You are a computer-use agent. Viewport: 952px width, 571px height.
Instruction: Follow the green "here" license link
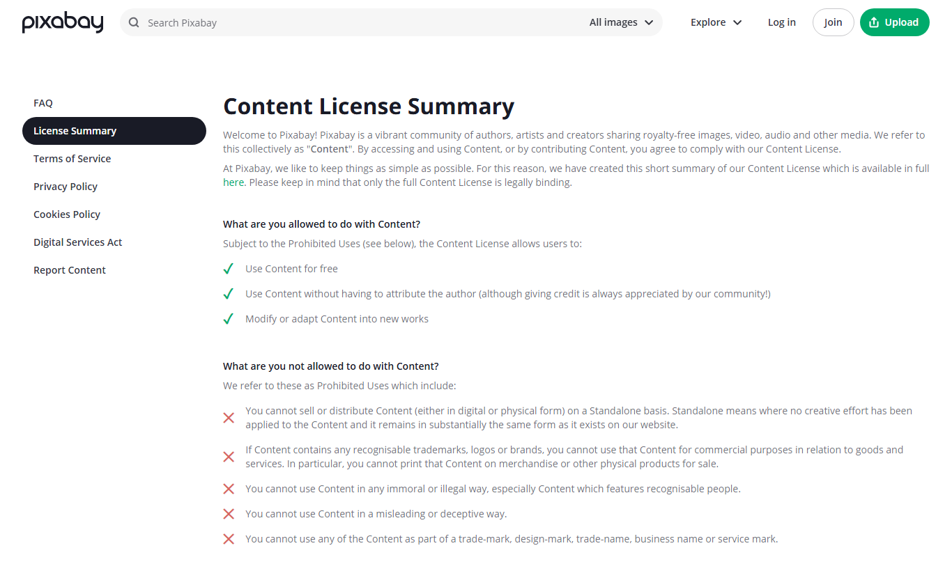point(233,182)
